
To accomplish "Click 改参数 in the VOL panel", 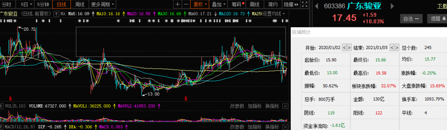I will coord(237,106).
